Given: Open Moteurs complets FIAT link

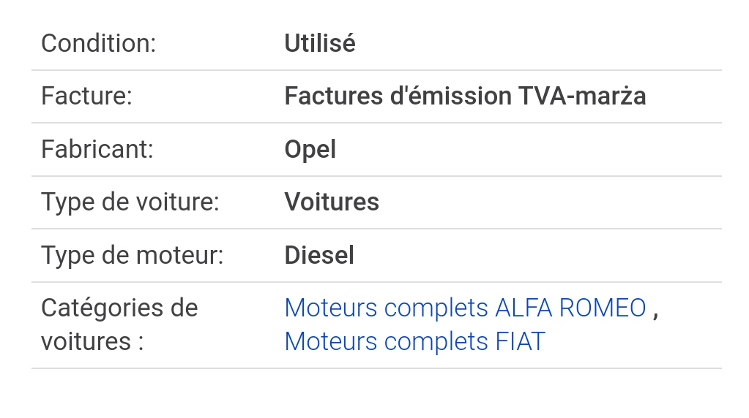Looking at the screenshot, I should 414,342.
